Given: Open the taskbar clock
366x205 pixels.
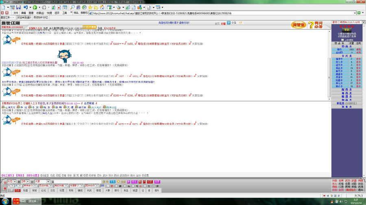Looking at the screenshot, I should coord(356,201).
